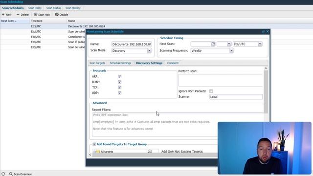Screen dimensions: 313x176
Task: Select the Découverte 192.168.100.0/24 row
Action: click(156, 26)
